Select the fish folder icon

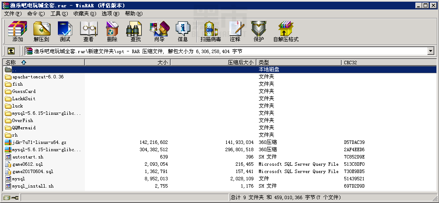[x=8, y=84]
